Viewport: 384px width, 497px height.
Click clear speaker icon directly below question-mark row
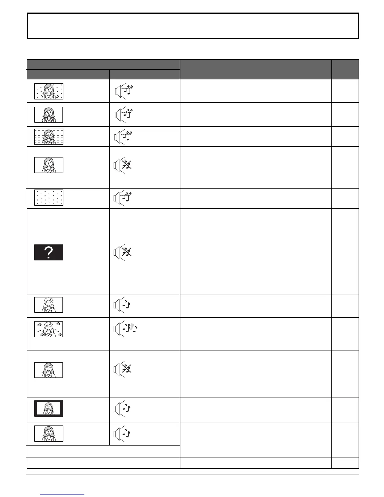pos(122,305)
